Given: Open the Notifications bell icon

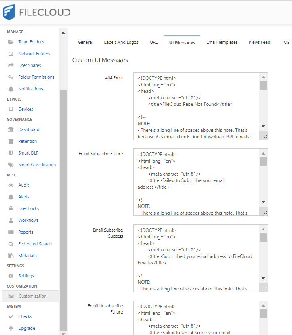Looking at the screenshot, I should tap(11, 89).
